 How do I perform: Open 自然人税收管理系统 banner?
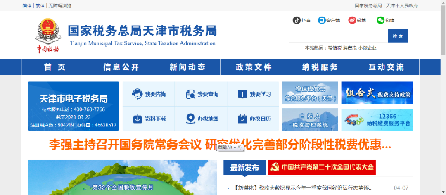pos(310,119)
